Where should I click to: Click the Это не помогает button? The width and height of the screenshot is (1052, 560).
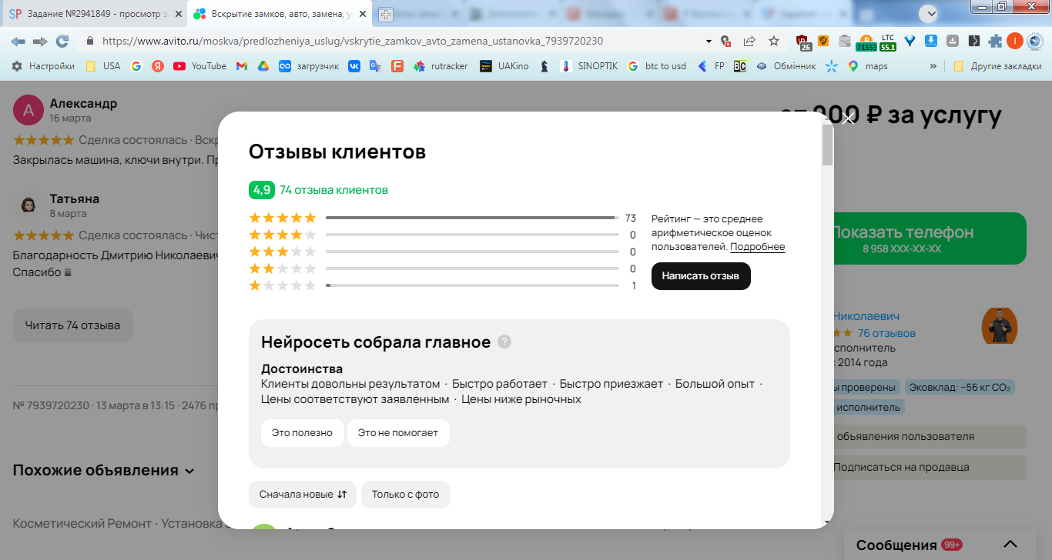pos(398,433)
